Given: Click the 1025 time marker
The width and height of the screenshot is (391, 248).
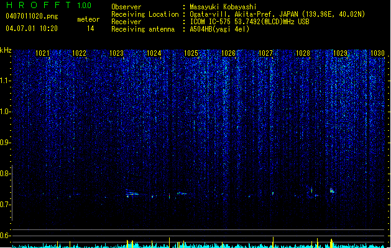Looking at the screenshot, I should point(191,53).
